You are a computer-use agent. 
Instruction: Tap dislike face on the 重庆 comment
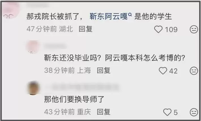pyautogui.click(x=194, y=112)
